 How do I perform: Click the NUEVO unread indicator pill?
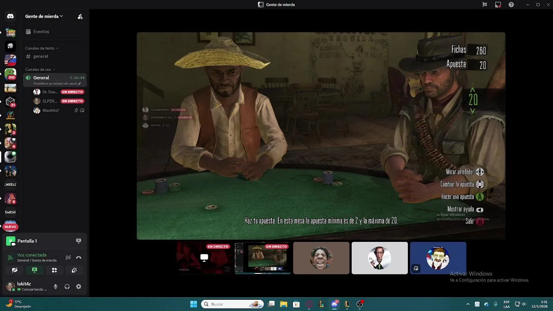(x=10, y=226)
